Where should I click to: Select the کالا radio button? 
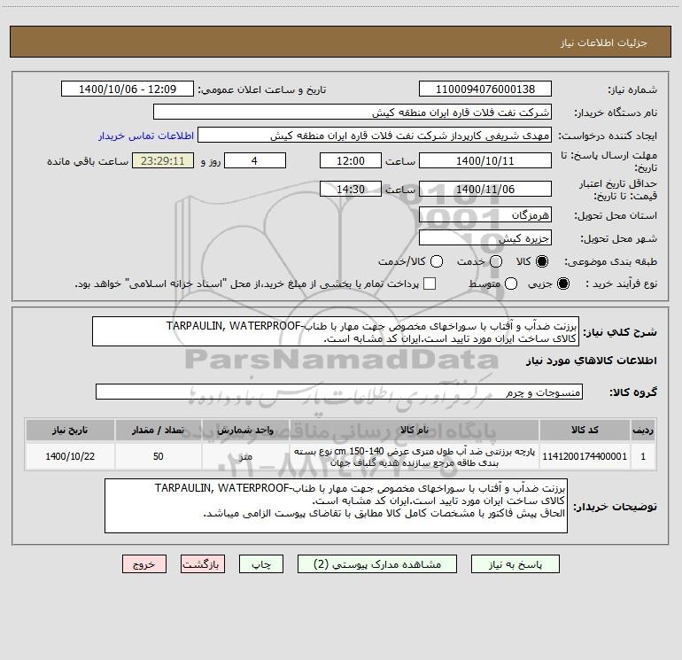tap(542, 261)
